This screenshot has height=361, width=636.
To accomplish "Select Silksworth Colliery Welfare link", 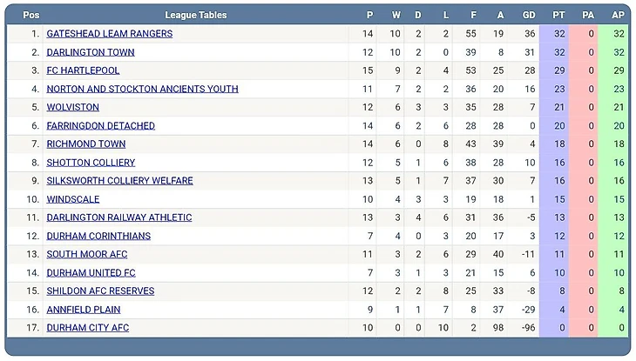I will tap(119, 181).
